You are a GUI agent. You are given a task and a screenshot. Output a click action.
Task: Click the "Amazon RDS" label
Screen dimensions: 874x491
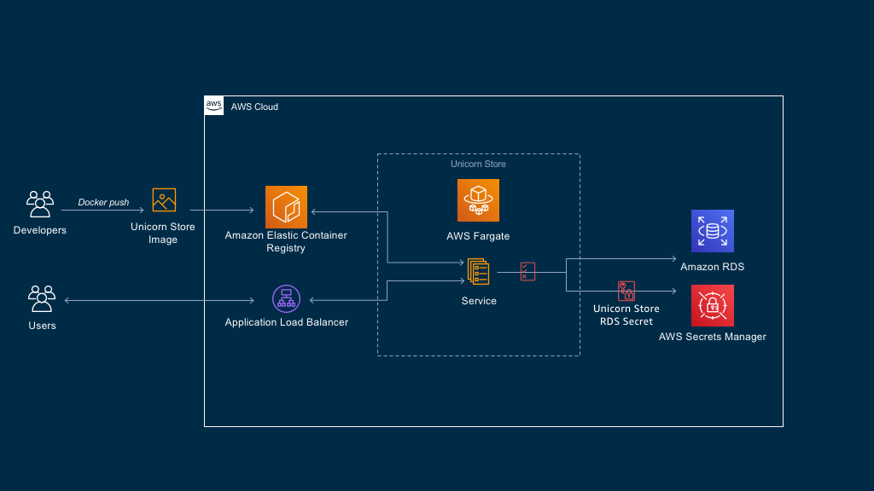713,267
